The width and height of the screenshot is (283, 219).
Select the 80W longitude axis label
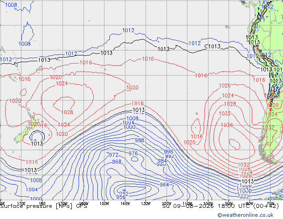[250, 204]
